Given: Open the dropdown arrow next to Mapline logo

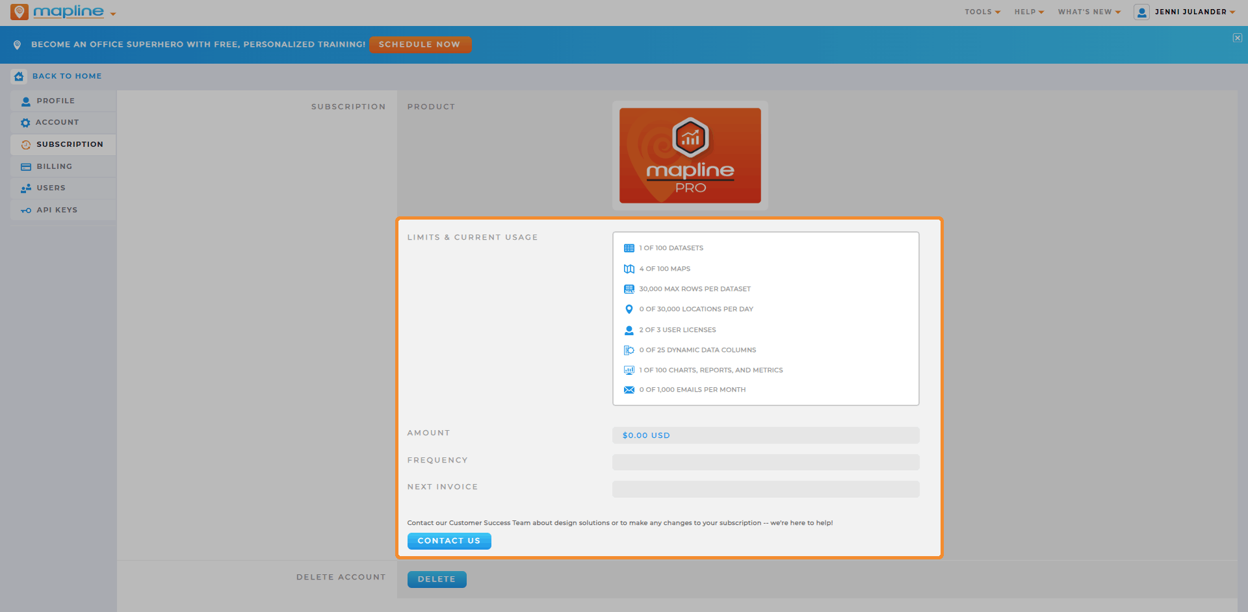Looking at the screenshot, I should click(113, 14).
